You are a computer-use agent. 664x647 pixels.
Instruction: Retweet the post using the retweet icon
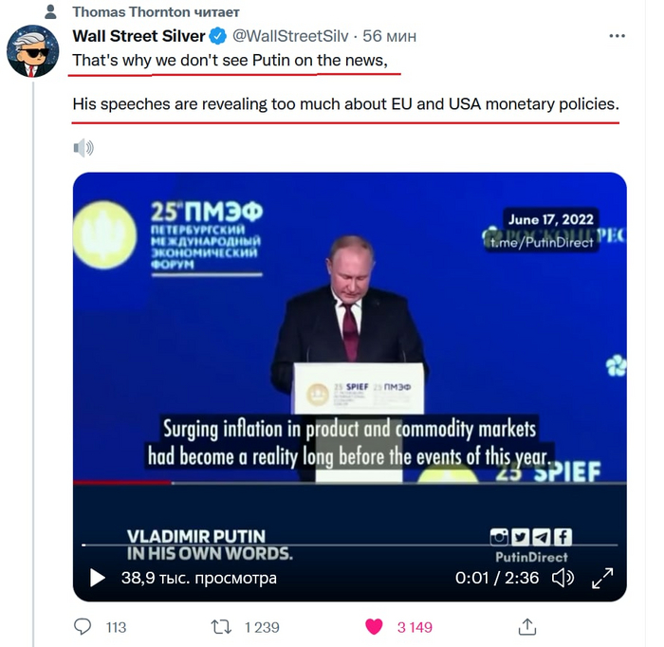(220, 627)
